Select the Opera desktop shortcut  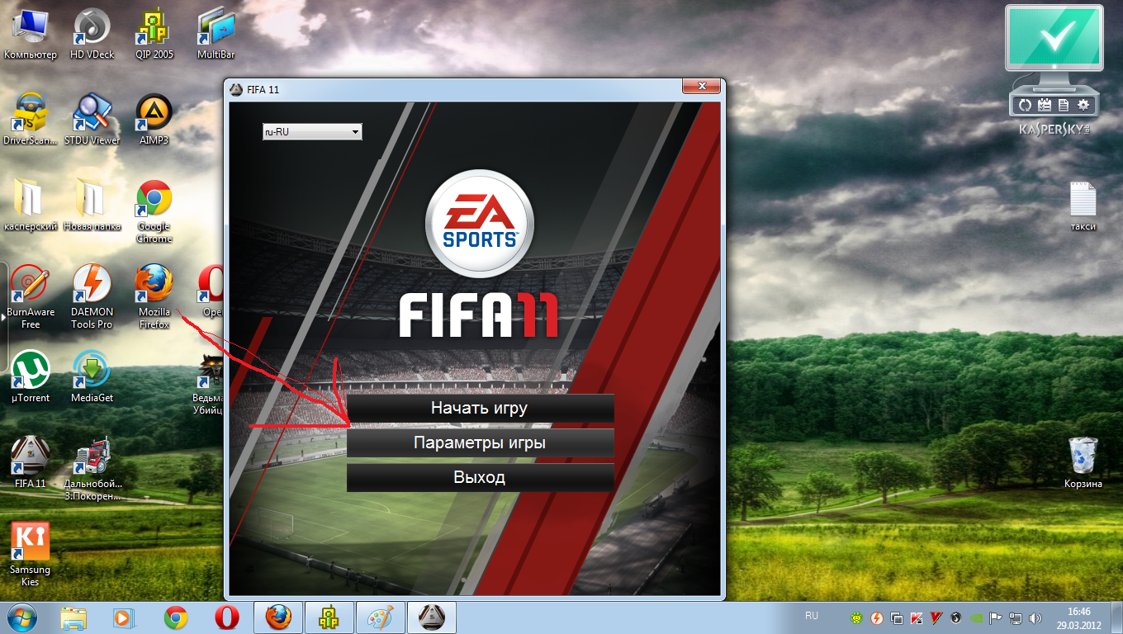pyautogui.click(x=211, y=291)
